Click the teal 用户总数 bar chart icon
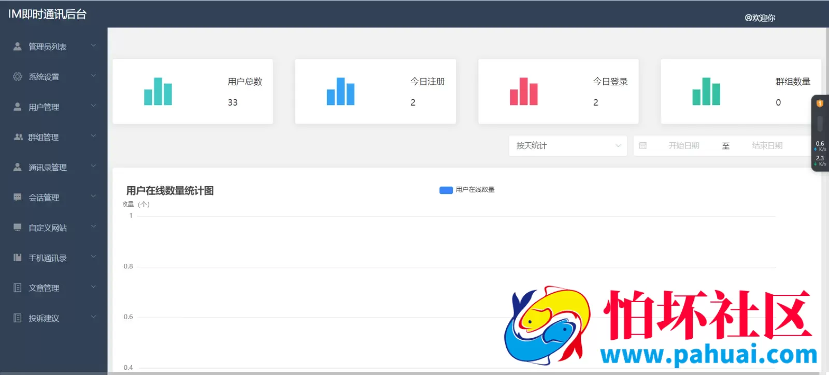 click(x=158, y=92)
